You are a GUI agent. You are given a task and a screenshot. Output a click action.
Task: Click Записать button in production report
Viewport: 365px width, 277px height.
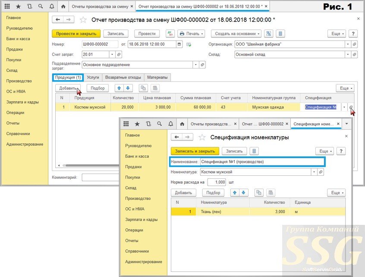(116, 34)
